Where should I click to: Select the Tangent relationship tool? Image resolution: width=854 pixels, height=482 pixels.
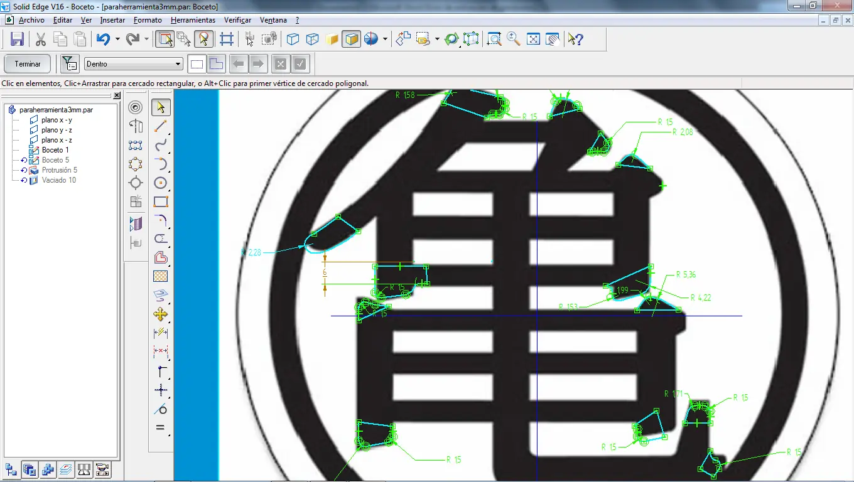(x=161, y=409)
